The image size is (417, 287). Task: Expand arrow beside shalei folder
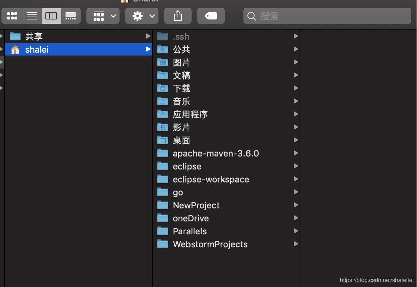(x=148, y=49)
